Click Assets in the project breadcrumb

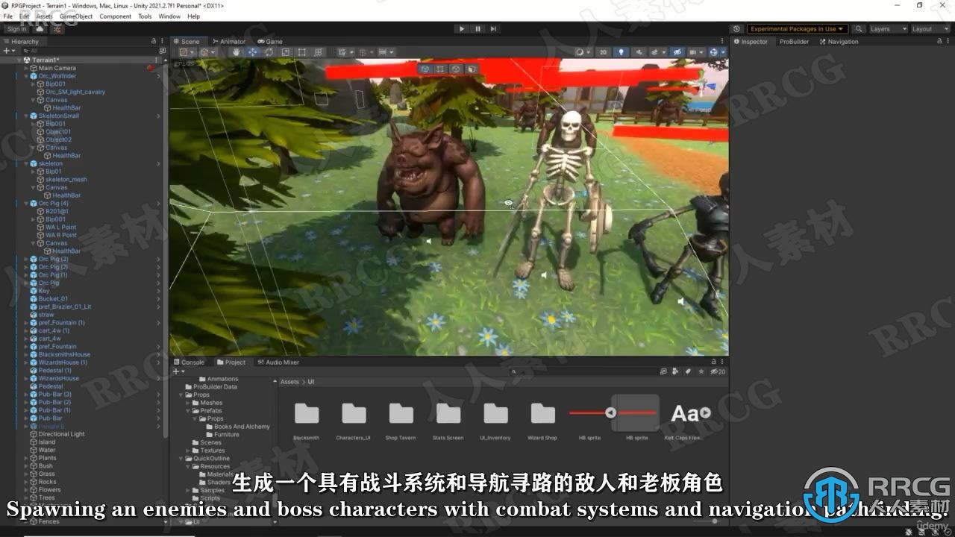[x=289, y=382]
